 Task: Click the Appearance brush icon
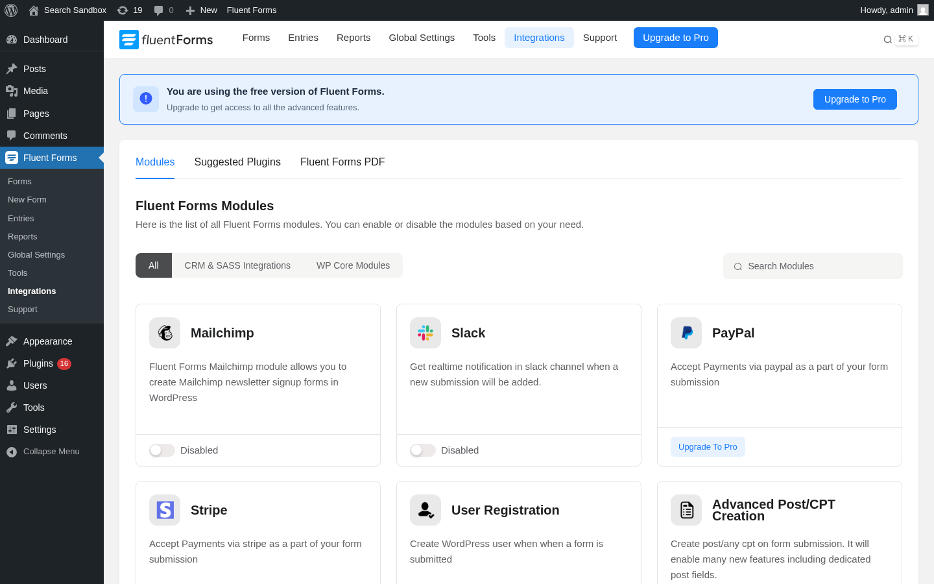click(x=12, y=341)
